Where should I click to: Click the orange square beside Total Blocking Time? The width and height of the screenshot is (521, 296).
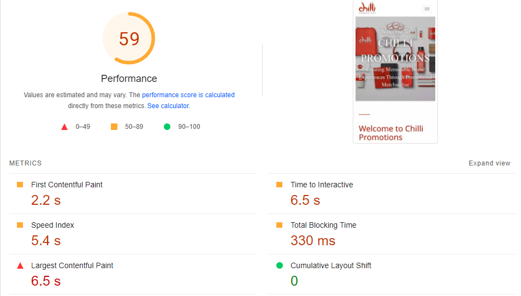[280, 225]
